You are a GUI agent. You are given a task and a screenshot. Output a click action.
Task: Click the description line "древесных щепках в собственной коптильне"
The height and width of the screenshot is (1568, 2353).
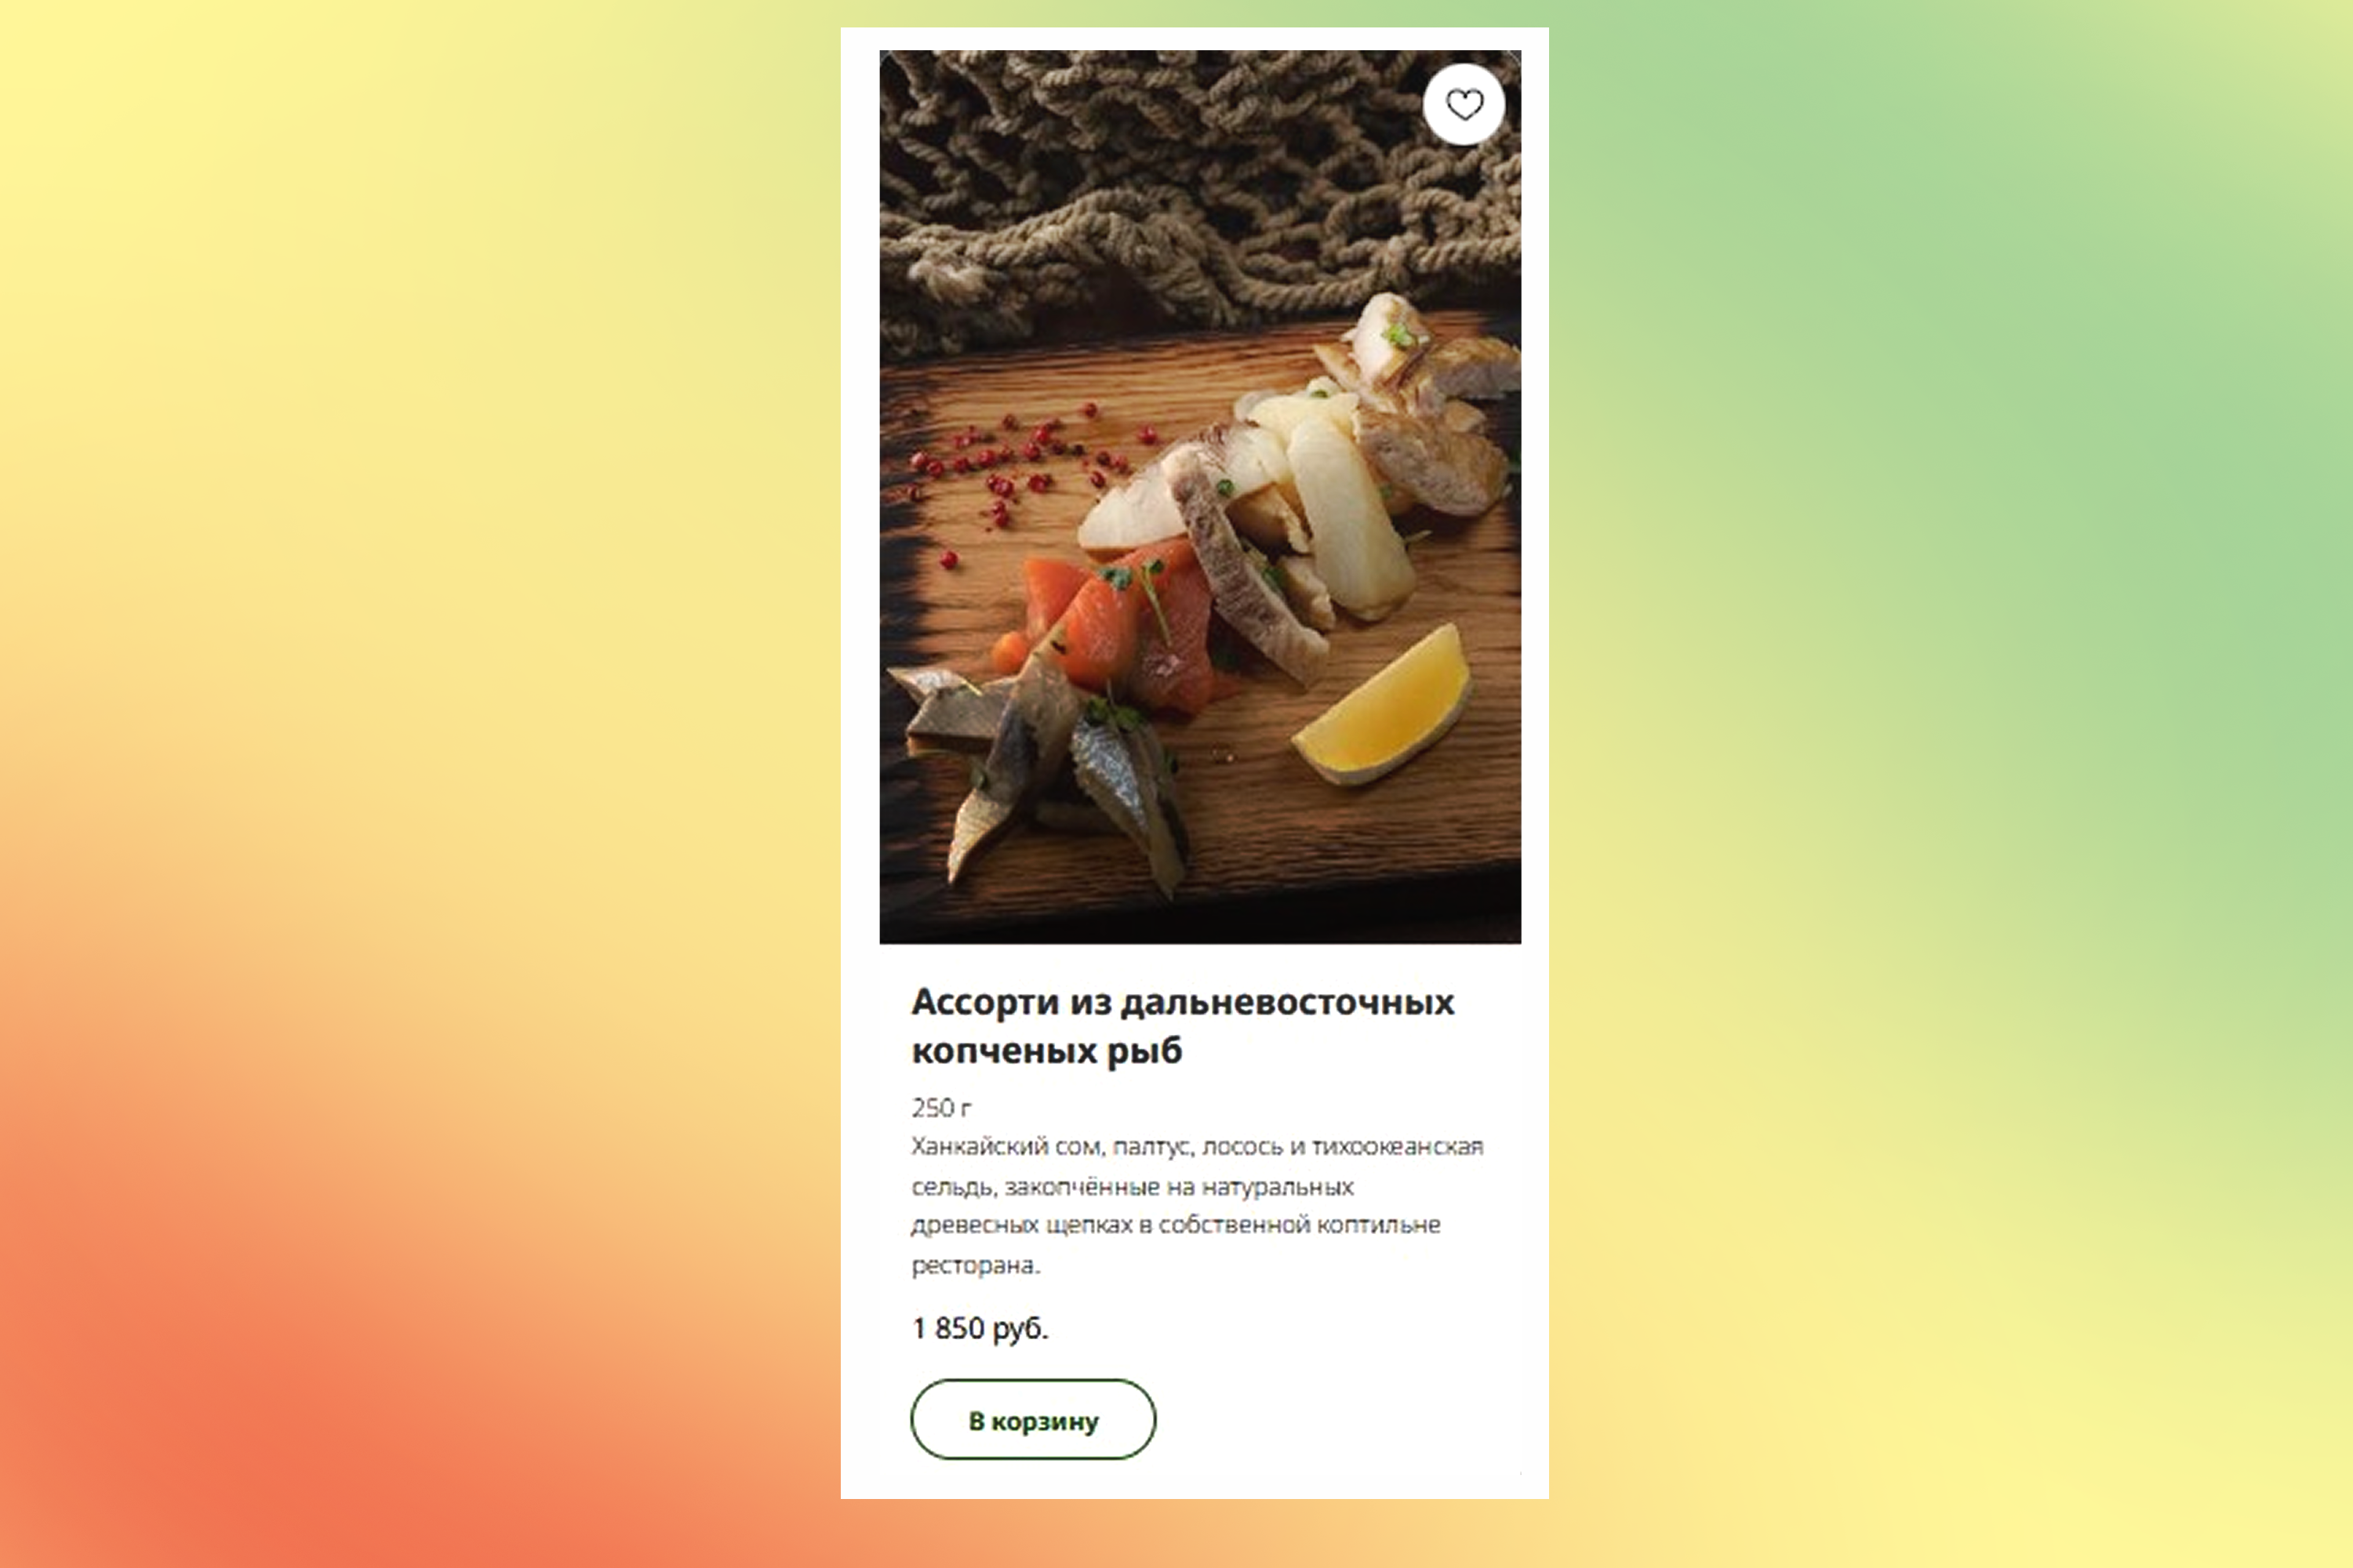click(1176, 1225)
